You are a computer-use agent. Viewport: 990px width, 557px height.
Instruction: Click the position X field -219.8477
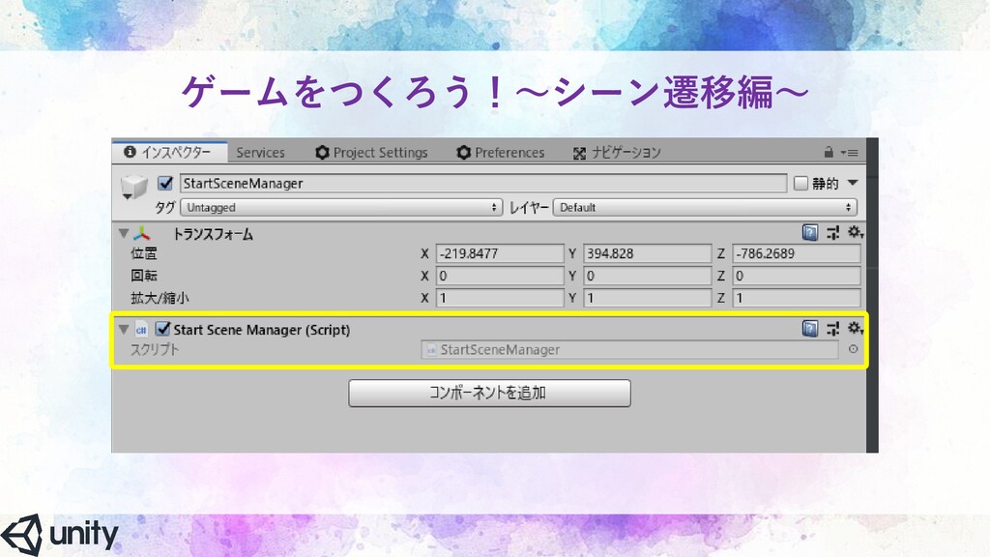(x=500, y=253)
